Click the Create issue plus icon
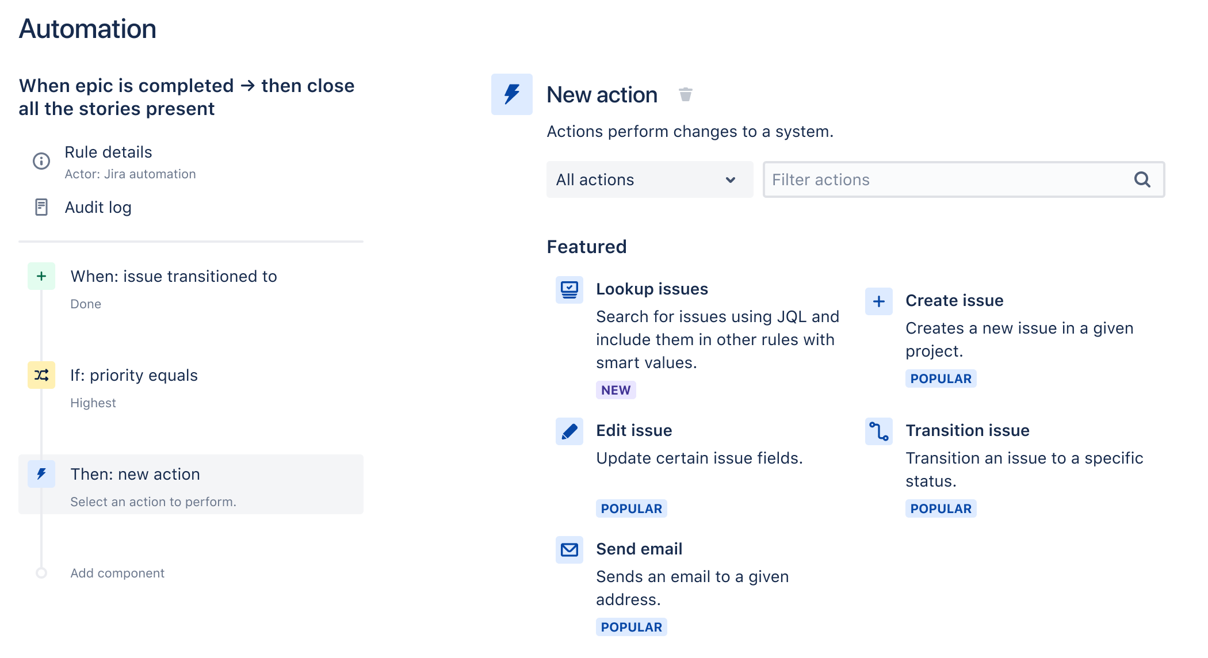Image resolution: width=1208 pixels, height=658 pixels. 878,301
